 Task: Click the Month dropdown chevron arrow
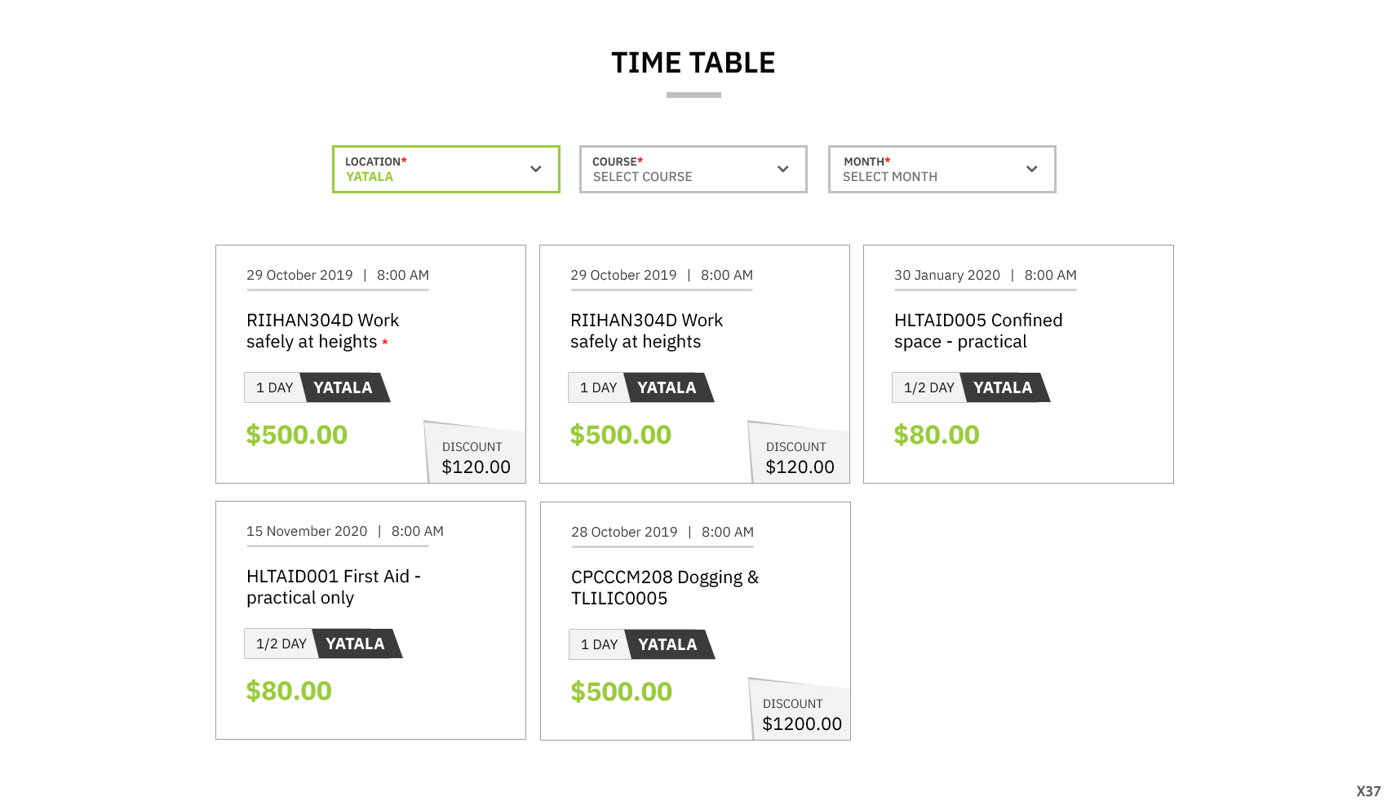[1031, 169]
